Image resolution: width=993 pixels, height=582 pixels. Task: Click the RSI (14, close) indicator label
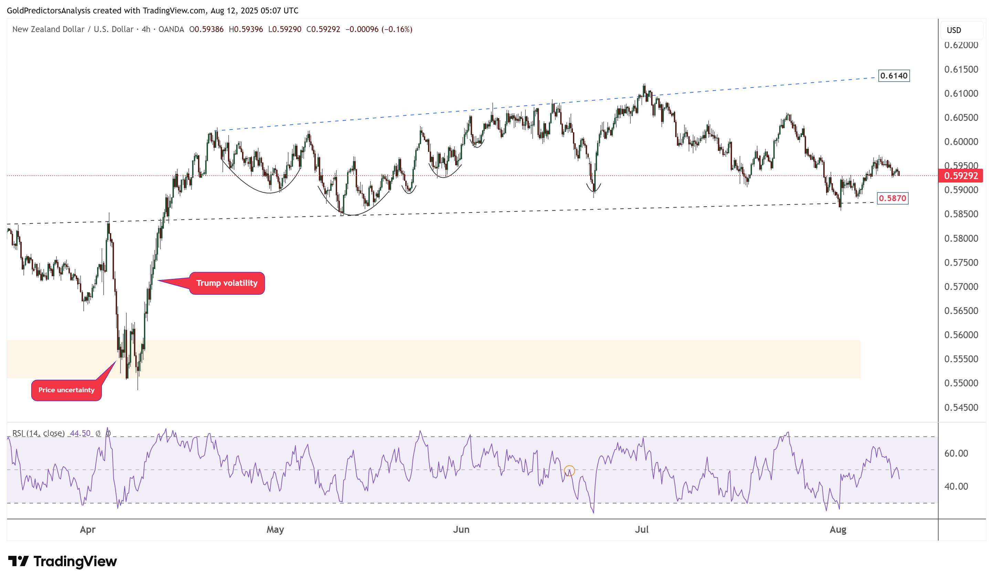click(x=39, y=433)
